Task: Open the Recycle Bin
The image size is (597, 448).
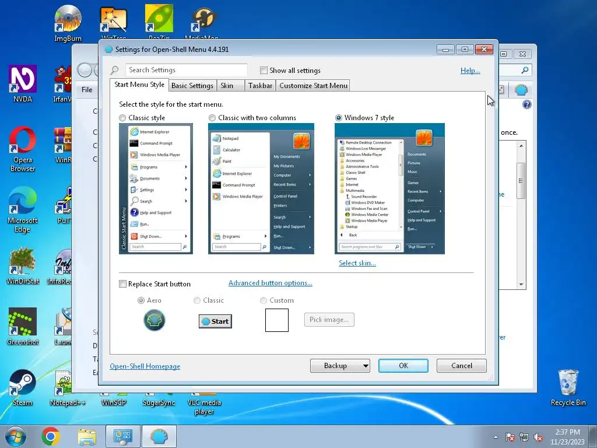Action: [568, 388]
